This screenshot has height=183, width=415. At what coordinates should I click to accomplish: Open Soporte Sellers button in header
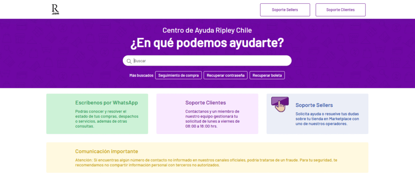point(285,10)
